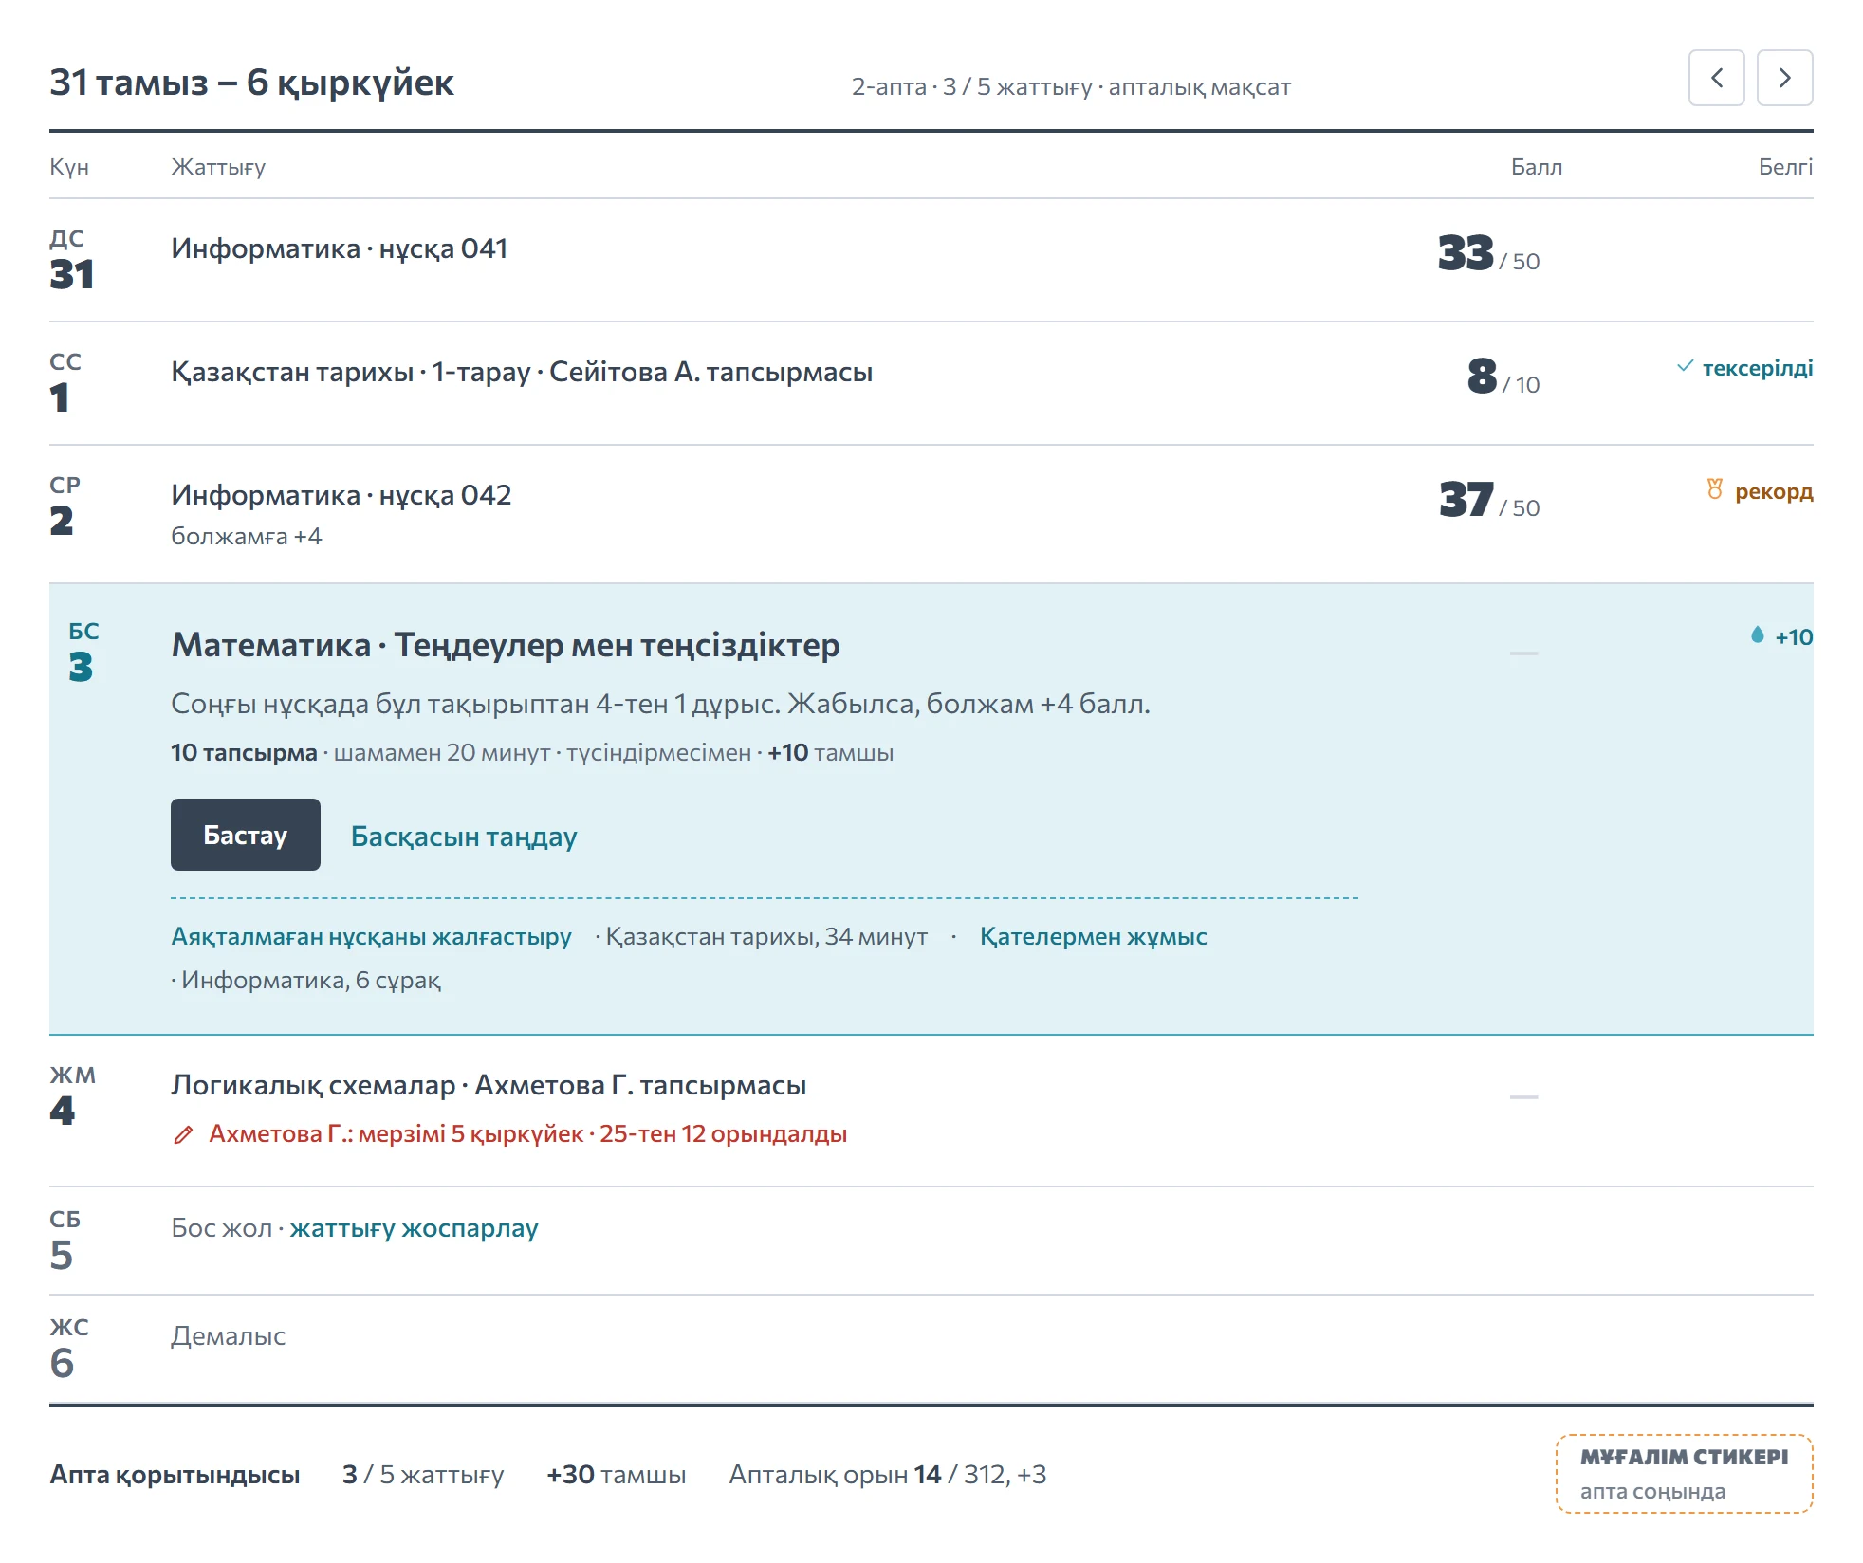Open Информатика · нұсқа 042 row

click(931, 514)
